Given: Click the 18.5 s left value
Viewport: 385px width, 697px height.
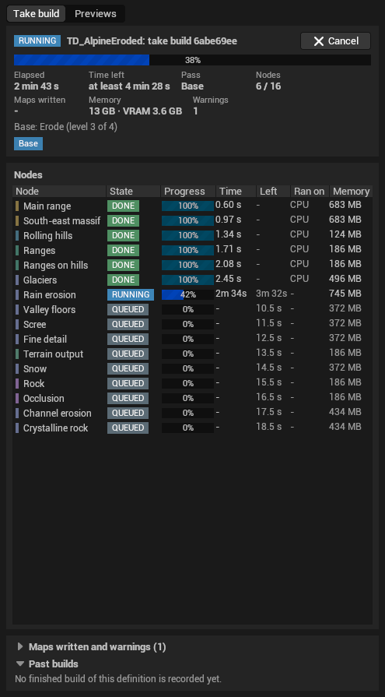Looking at the screenshot, I should pyautogui.click(x=268, y=427).
